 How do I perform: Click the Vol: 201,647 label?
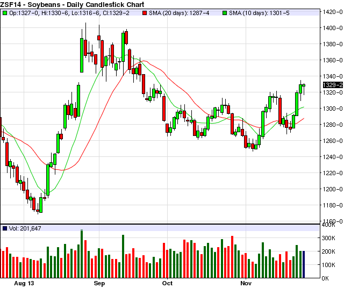pos(25,228)
